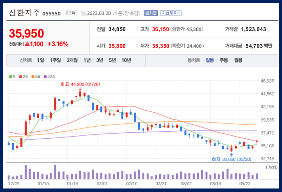Show the 1년 line chart
Screen dimensions: 282x192
point(87,60)
